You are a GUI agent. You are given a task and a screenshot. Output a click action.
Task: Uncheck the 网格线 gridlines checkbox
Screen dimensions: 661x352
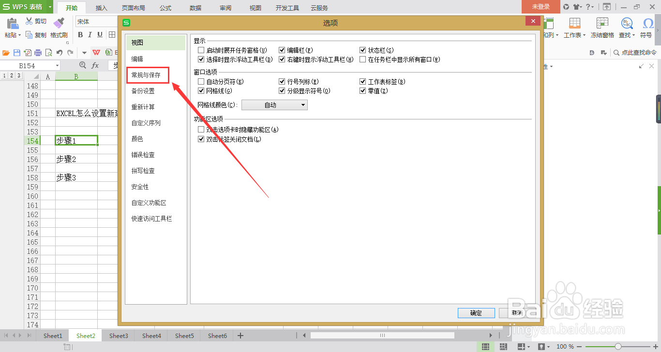201,90
